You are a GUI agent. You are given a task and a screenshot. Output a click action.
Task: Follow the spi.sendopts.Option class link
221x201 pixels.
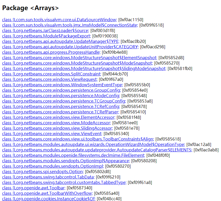43,172
